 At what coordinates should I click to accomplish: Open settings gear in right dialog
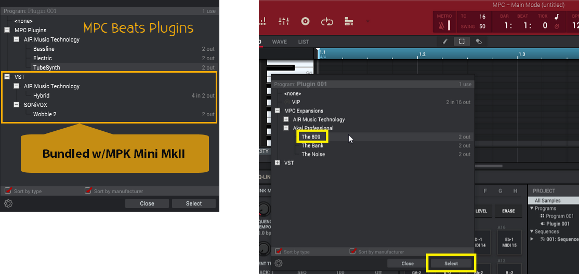point(279,263)
